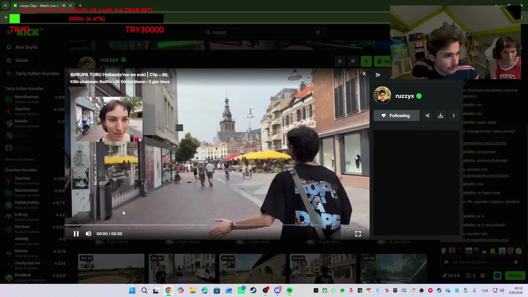
Task: Open a new browser tab
Action: [x=80, y=5]
